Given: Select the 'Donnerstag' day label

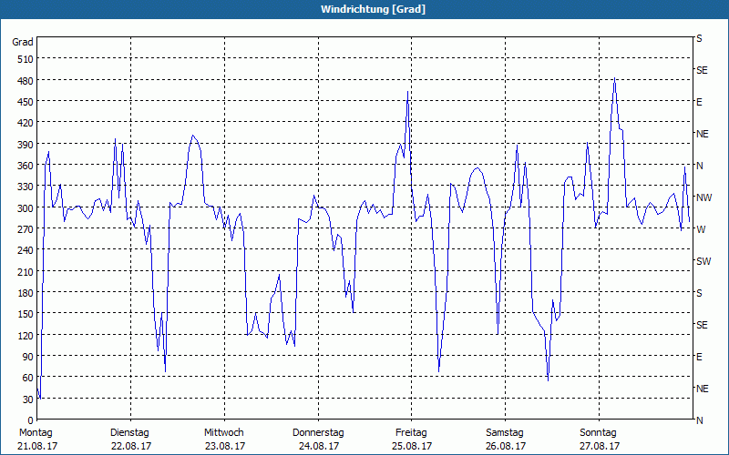Looking at the screenshot, I should (318, 433).
